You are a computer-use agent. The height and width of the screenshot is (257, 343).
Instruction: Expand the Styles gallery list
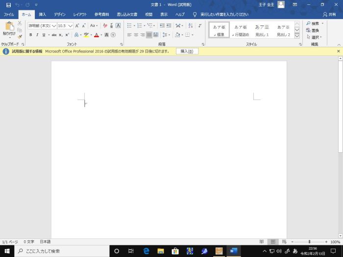(297, 36)
